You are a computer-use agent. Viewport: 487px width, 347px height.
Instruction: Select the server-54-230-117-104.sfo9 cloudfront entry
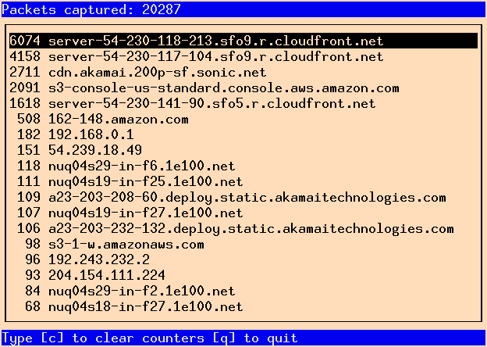(243, 56)
